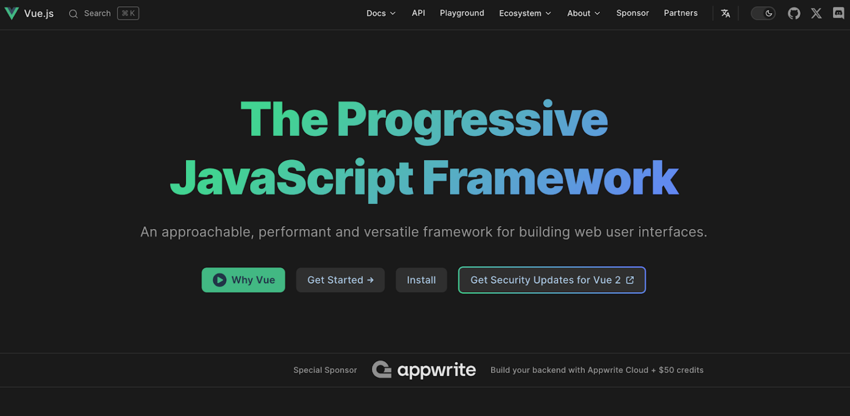Click the Appwrite sponsor logo
The height and width of the screenshot is (416, 850).
click(x=424, y=370)
